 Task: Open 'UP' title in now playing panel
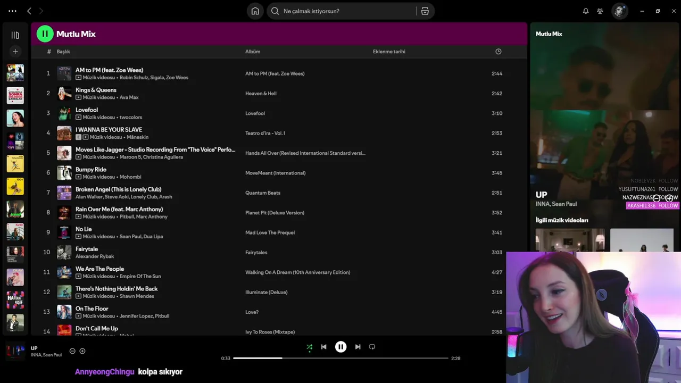point(541,195)
